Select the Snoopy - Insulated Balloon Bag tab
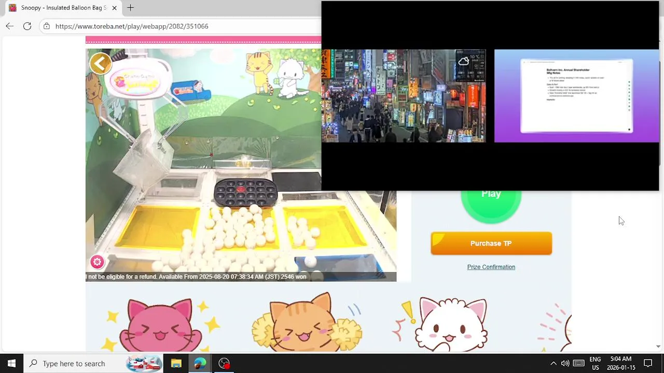This screenshot has height=373, width=664. (x=62, y=8)
